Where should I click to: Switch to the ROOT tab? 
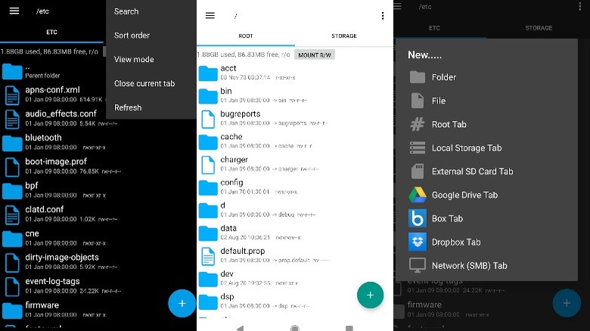tap(246, 36)
